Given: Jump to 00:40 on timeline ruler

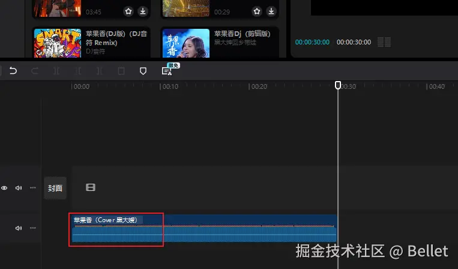Looking at the screenshot, I should (x=436, y=86).
